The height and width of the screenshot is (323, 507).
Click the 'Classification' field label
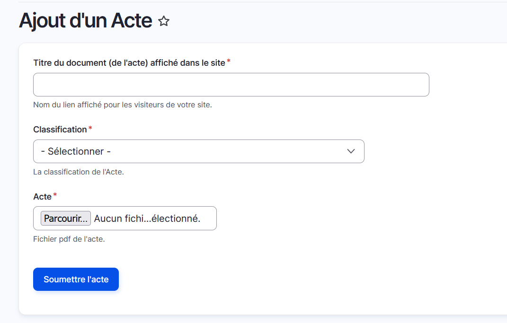tap(60, 130)
